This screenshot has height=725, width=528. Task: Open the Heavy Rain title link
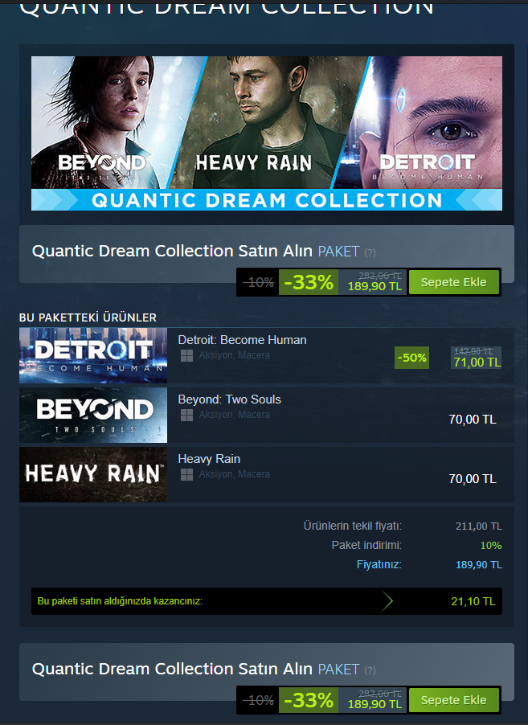209,459
